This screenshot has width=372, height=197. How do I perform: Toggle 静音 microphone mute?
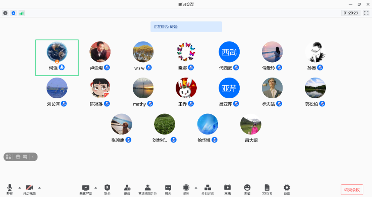point(9,189)
